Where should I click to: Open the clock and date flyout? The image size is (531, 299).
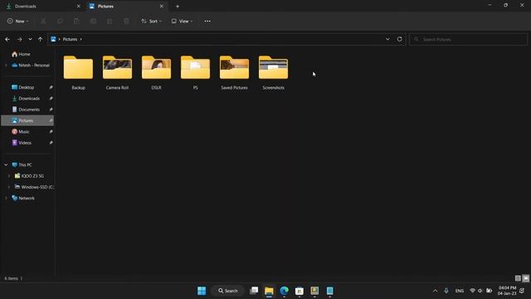pos(507,291)
